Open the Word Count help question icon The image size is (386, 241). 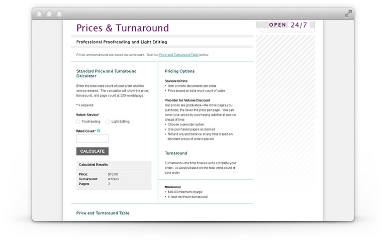(99, 131)
